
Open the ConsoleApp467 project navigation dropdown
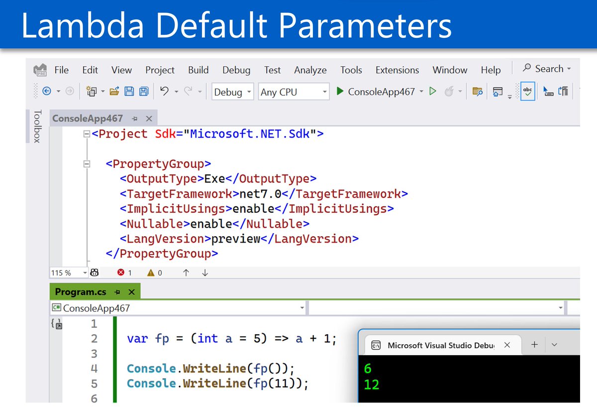pos(178,308)
